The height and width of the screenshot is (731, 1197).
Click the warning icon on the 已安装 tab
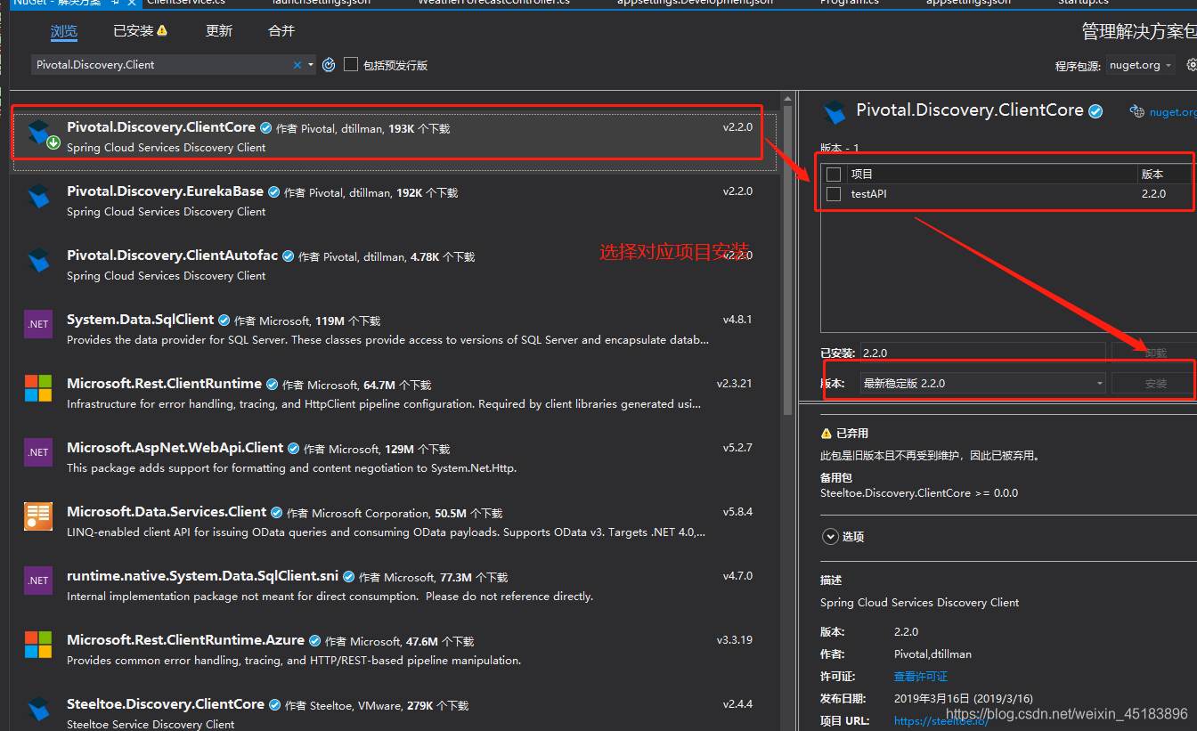[x=162, y=31]
